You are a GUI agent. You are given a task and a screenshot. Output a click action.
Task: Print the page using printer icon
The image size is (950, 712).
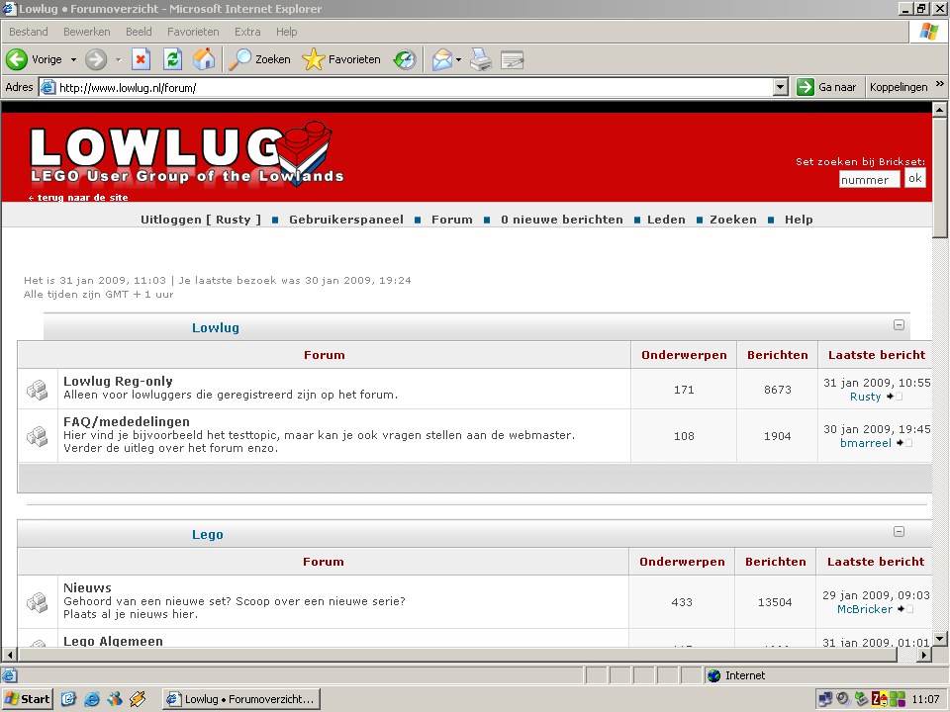point(482,59)
